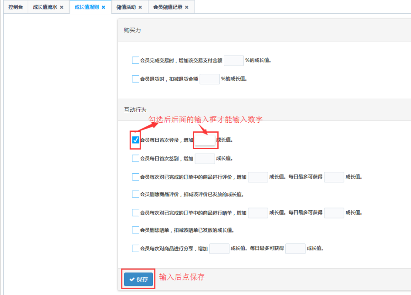Click the 每日首次签到 growth value input
Image resolution: width=411 pixels, height=295 pixels.
[205, 158]
